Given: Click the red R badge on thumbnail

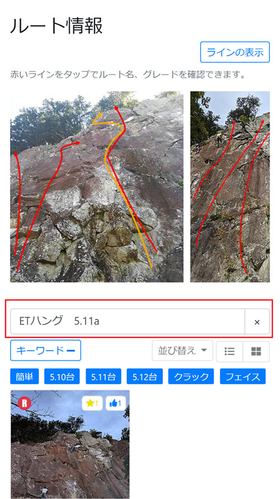Looking at the screenshot, I should (25, 404).
